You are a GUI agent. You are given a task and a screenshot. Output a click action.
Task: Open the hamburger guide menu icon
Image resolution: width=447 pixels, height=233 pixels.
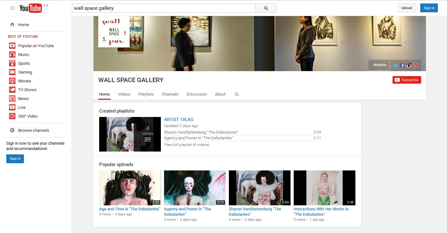coord(12,8)
